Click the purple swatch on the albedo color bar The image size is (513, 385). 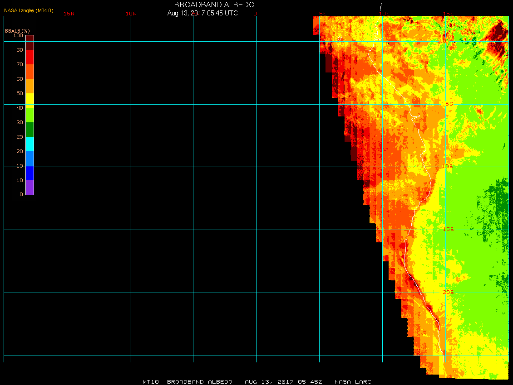coord(30,188)
